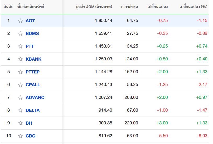Click DELTA last price 67.00
This screenshot has width=213, height=144.
(133, 110)
